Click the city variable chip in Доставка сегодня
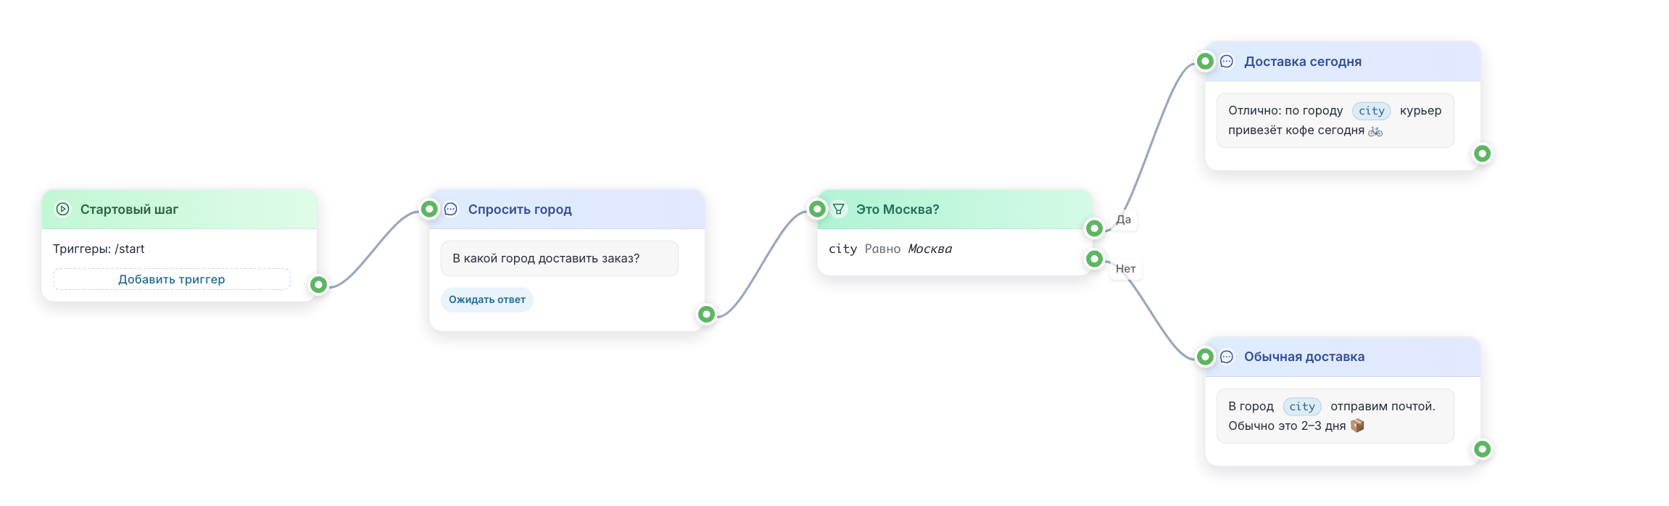The height and width of the screenshot is (506, 1669). (1372, 111)
